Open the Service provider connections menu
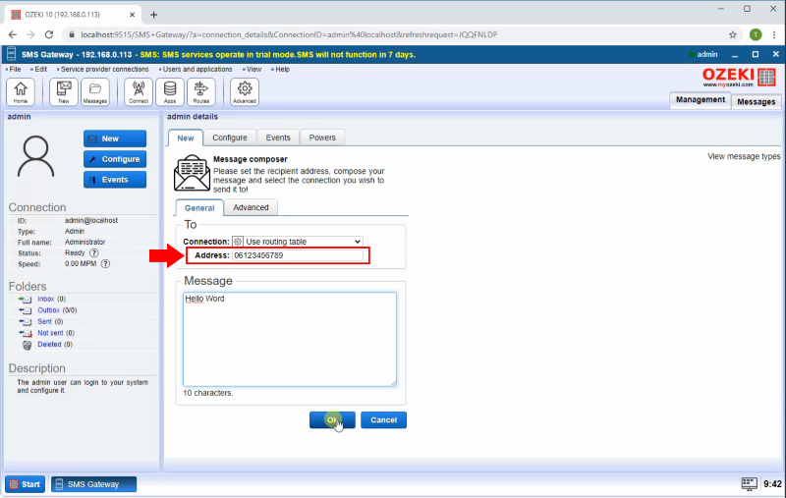The height and width of the screenshot is (498, 786). pos(103,69)
